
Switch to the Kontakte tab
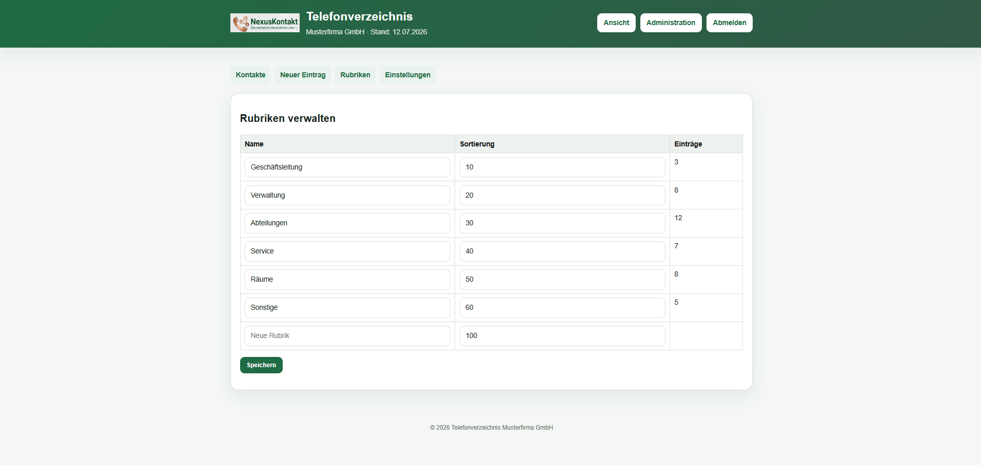click(250, 75)
